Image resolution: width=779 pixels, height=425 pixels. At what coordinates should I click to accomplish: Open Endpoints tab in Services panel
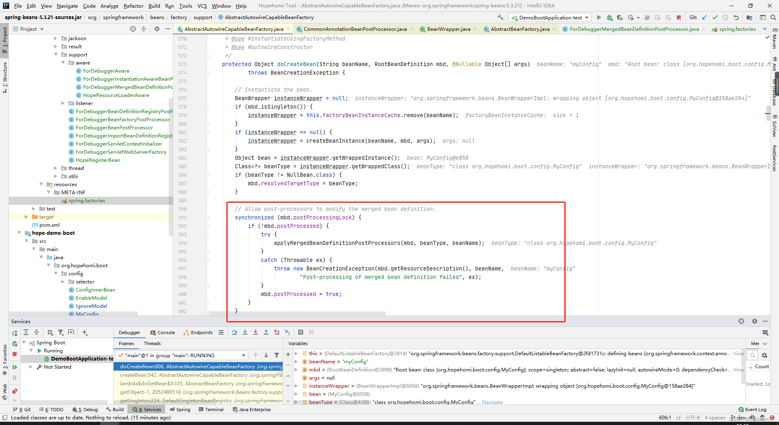pos(198,333)
